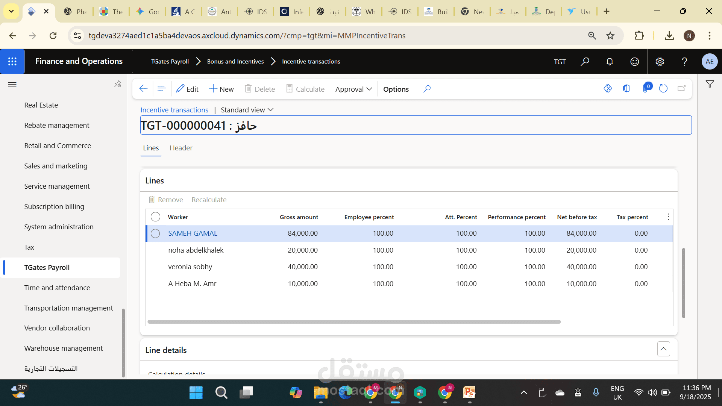Image resolution: width=722 pixels, height=406 pixels.
Task: Open PowerPoint from the taskbar
Action: point(469,392)
